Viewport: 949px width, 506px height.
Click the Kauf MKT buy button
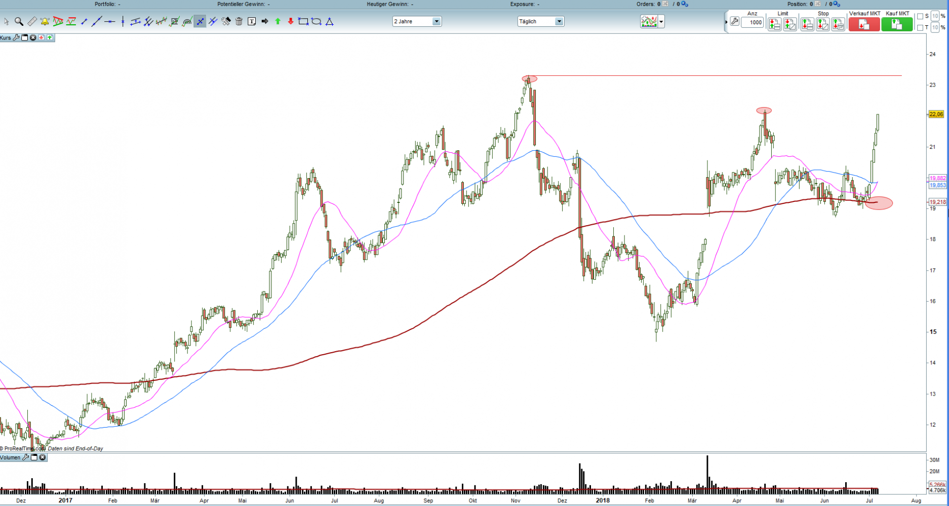coord(896,24)
